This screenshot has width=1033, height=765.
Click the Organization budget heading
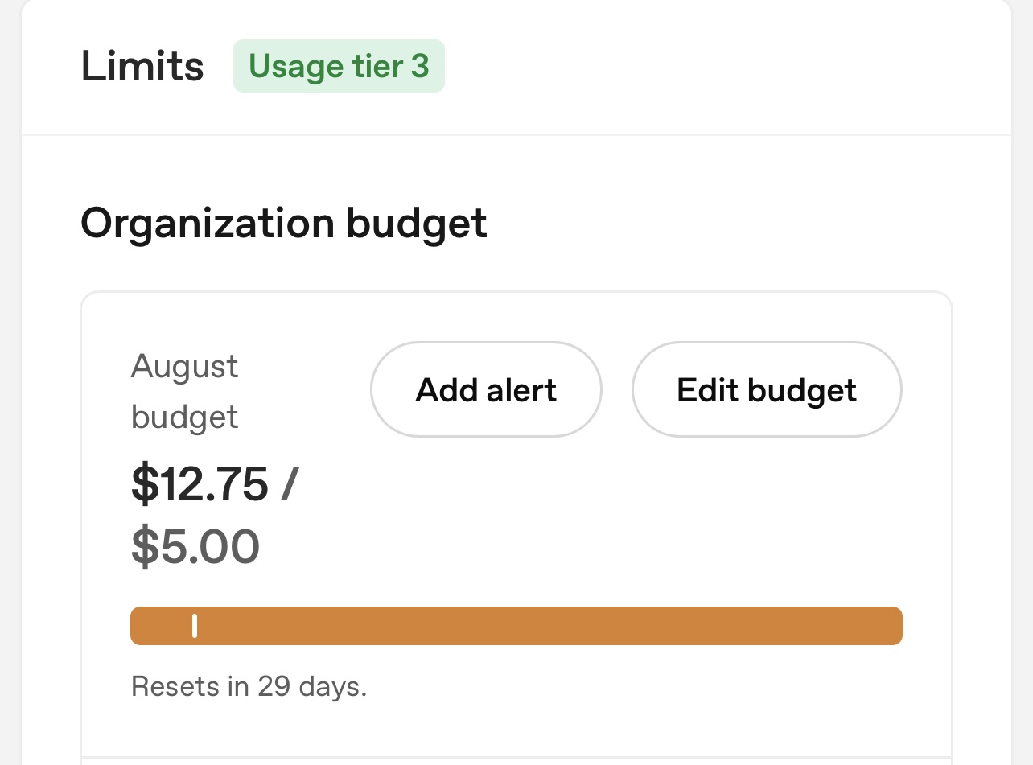tap(284, 223)
